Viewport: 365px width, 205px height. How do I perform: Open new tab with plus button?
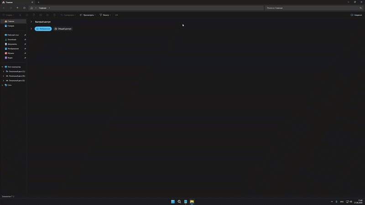click(38, 2)
